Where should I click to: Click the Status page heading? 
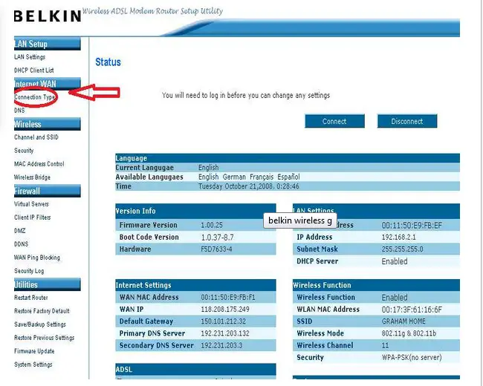click(108, 62)
